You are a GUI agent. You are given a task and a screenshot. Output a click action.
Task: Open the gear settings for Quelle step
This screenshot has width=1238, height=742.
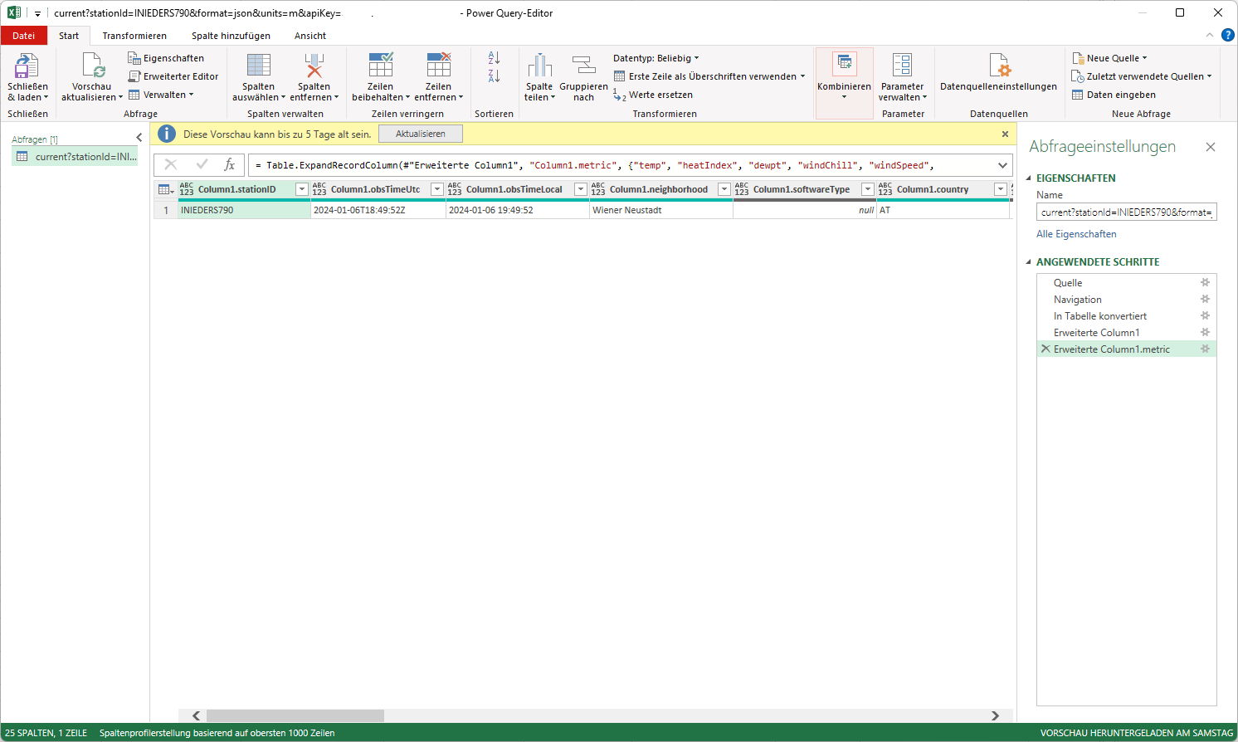tap(1205, 282)
